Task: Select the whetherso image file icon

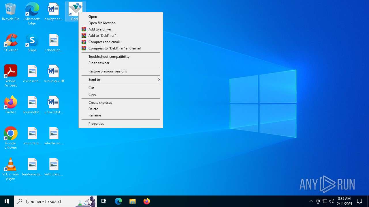Action: point(54,136)
